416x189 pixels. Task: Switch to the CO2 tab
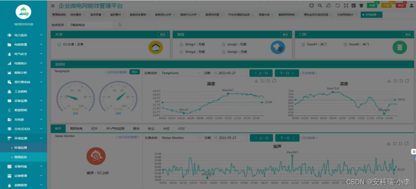[x=181, y=129]
